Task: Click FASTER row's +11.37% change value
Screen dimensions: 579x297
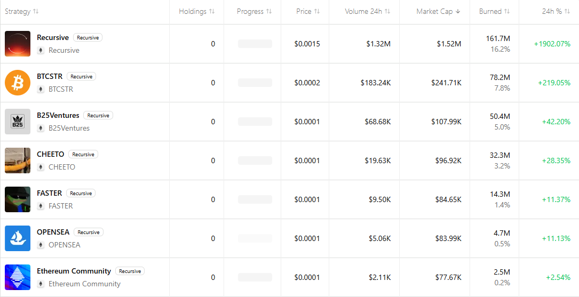Action: coord(556,199)
